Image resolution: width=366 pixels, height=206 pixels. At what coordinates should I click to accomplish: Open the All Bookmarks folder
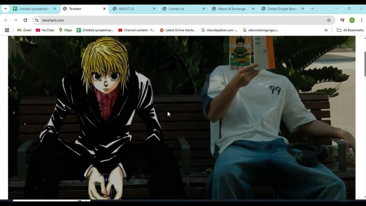[x=350, y=30]
